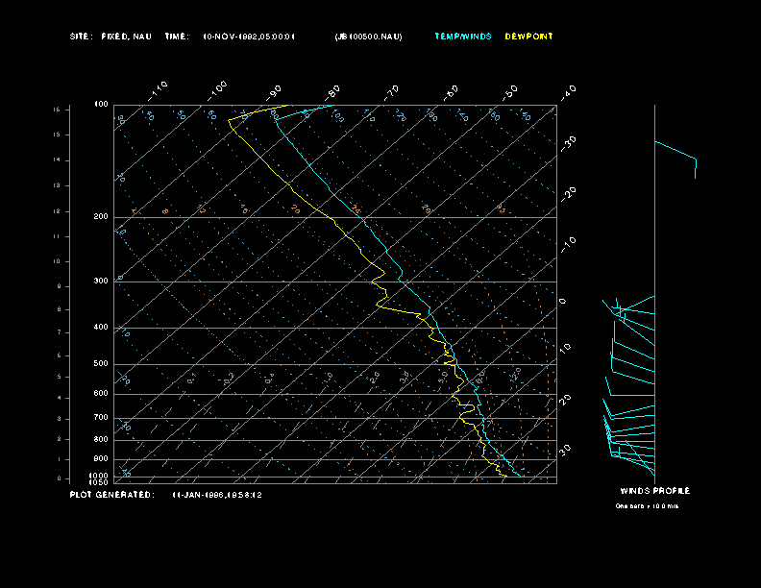Click the 12 km altitude tick label
The image size is (761, 588).
57,210
